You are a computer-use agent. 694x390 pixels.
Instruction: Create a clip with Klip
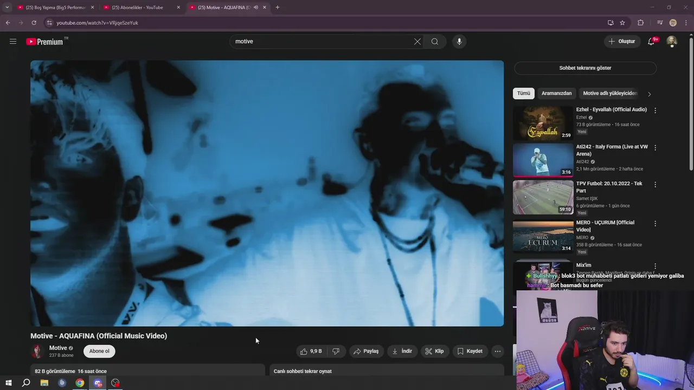coord(434,351)
